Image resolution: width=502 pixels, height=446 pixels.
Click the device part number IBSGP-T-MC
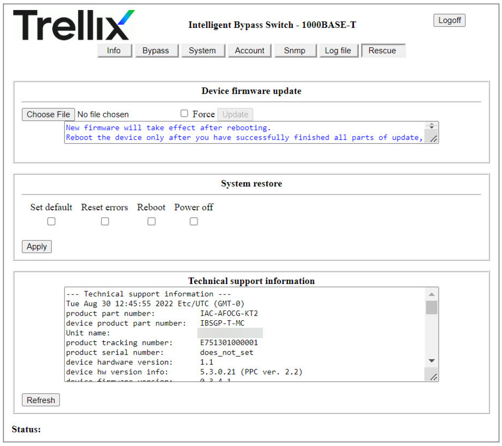[x=222, y=323]
